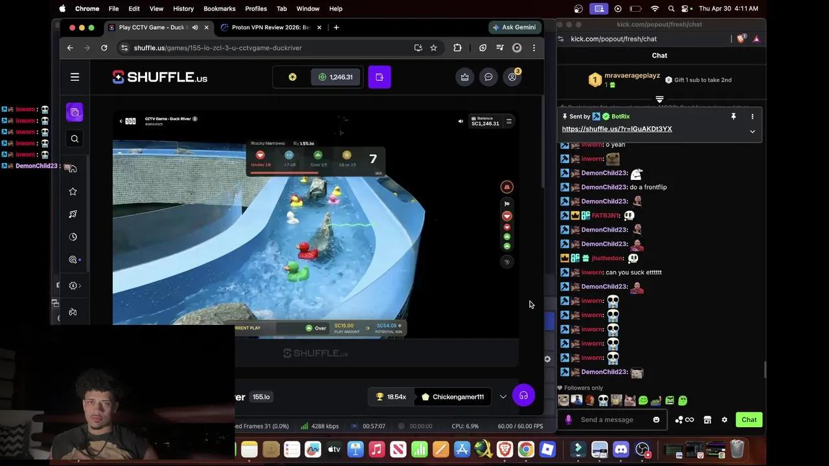Open Wi-Fi status in menu bar

coord(655,8)
